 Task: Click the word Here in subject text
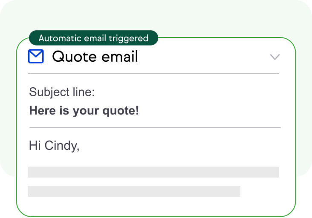pos(42,110)
